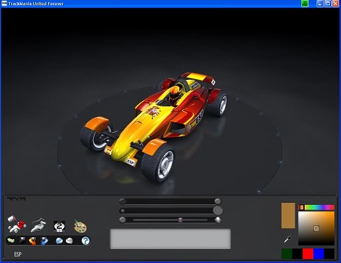Click the orange saturation-brightness gradient square
Viewport: 341px width, 263px height.
(317, 228)
